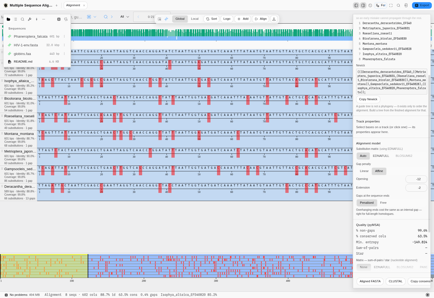Click the commit marker icon in sidebar
Viewport: 434px width, 298px height.
[x=37, y=19]
